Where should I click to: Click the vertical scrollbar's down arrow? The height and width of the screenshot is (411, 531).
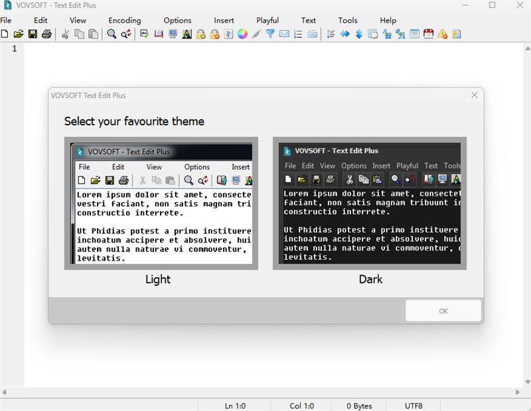click(527, 382)
